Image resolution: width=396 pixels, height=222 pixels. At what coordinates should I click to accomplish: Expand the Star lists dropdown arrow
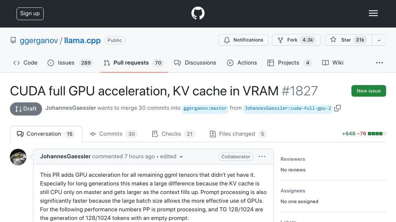[x=379, y=40]
